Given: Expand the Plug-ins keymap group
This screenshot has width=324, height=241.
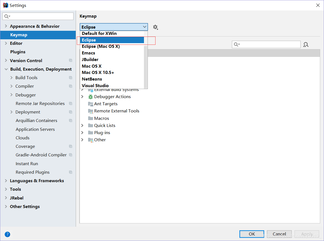Looking at the screenshot, I should (x=82, y=132).
